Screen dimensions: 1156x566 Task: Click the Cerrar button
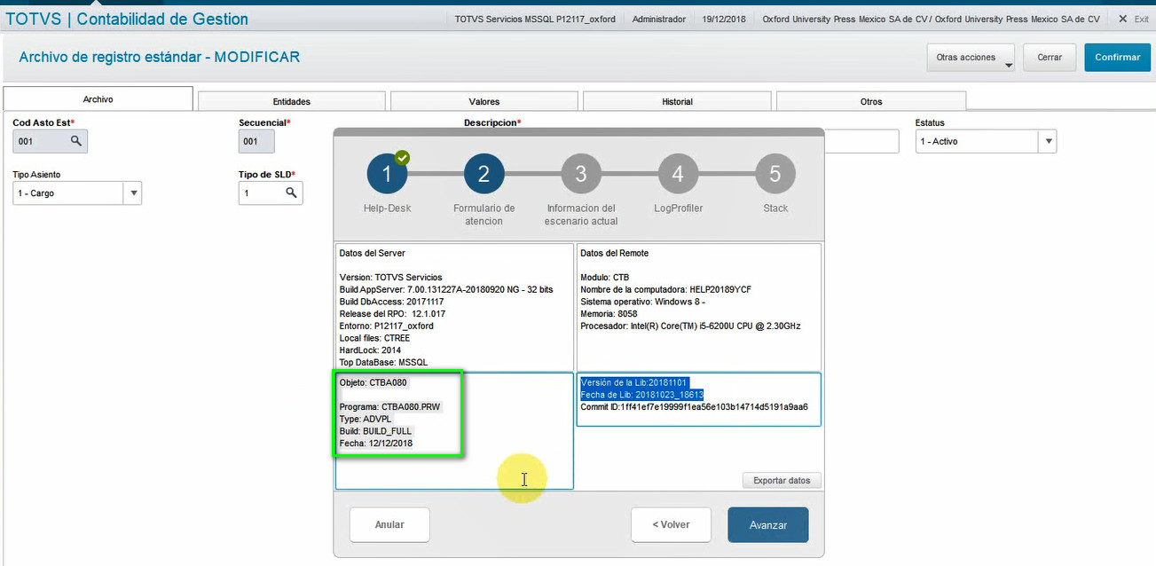1050,58
